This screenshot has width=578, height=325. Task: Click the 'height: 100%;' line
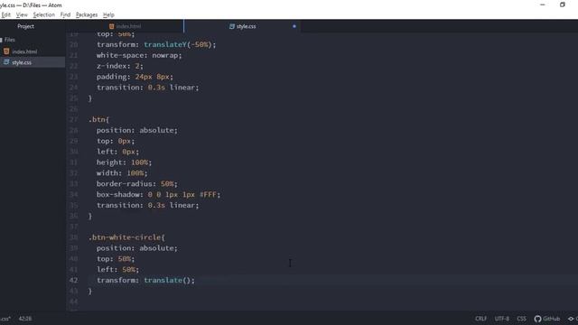pyautogui.click(x=124, y=162)
